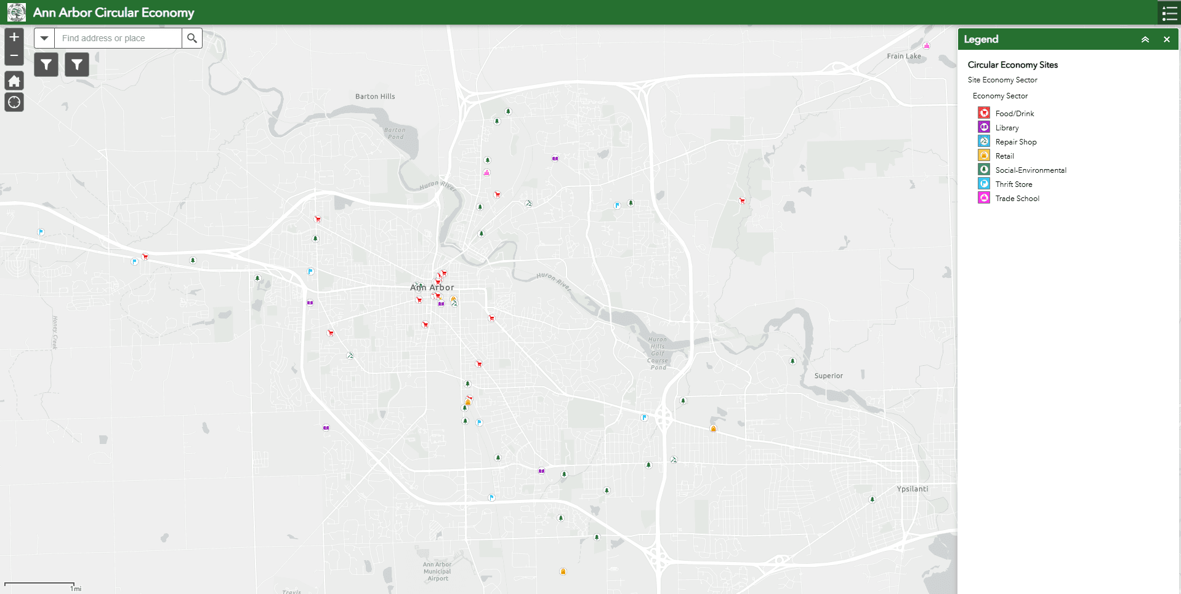The width and height of the screenshot is (1181, 594).
Task: Select the Repair Shop legend icon
Action: coord(983,141)
